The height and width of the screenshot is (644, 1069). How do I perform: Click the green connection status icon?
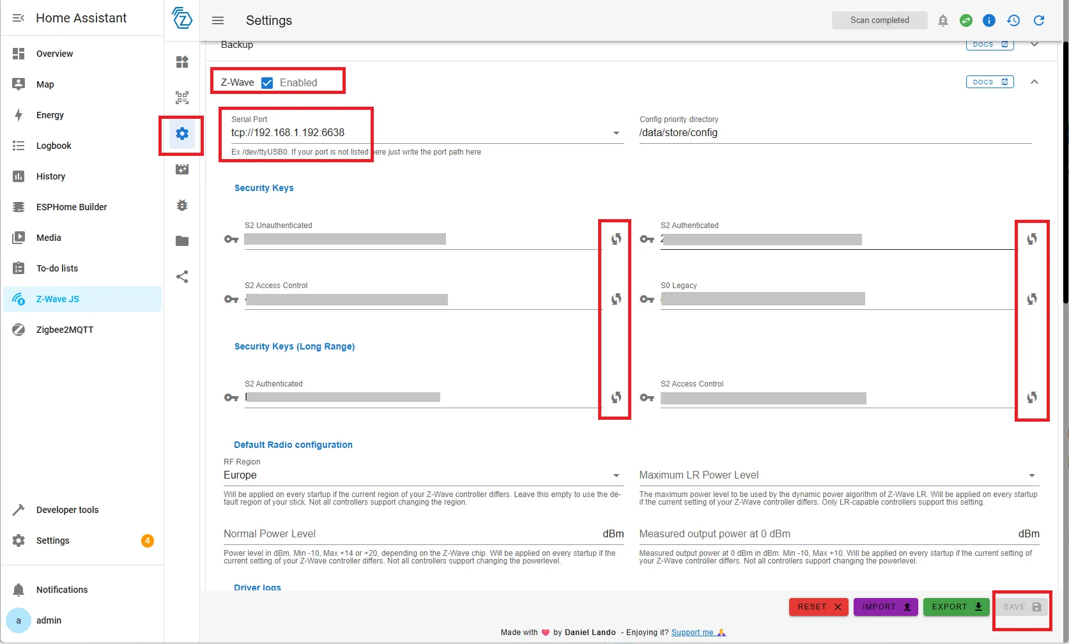(966, 20)
